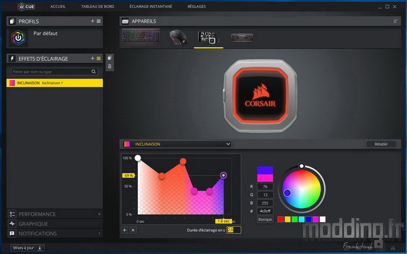Pick the cyan basic color swatch

[x=302, y=219]
